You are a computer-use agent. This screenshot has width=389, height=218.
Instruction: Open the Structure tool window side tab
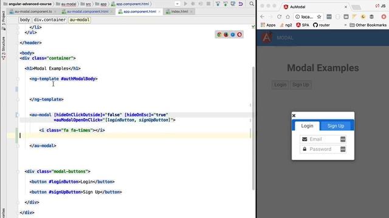point(3,48)
